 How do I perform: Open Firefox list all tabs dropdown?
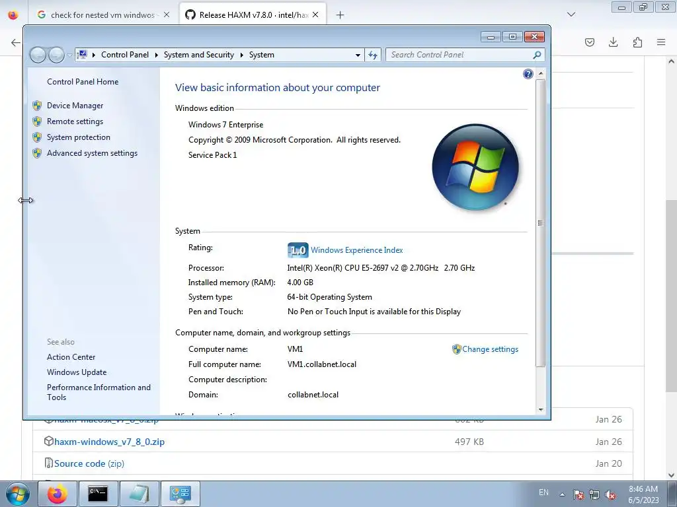(x=571, y=15)
